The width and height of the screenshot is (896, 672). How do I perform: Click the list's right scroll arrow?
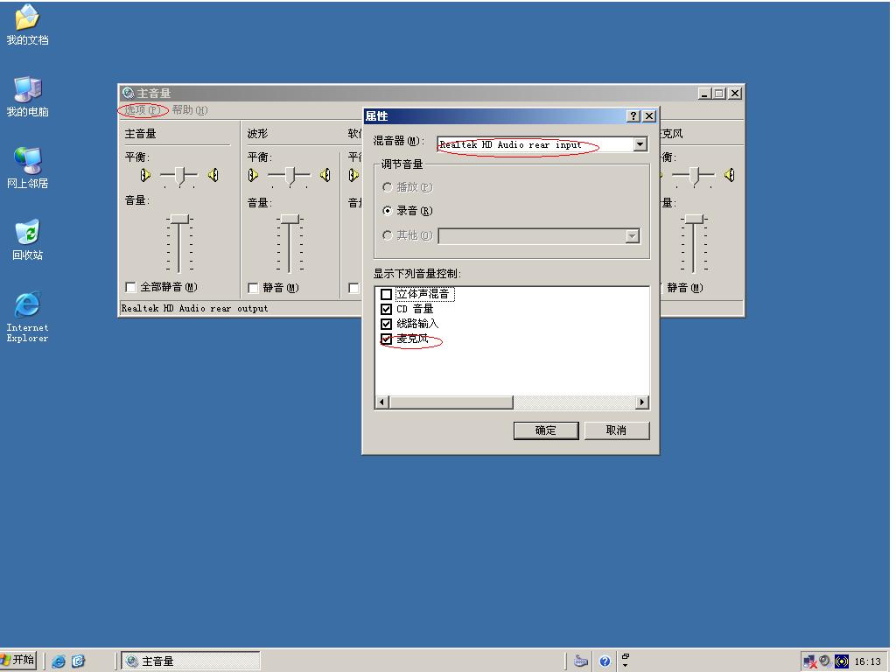(642, 402)
